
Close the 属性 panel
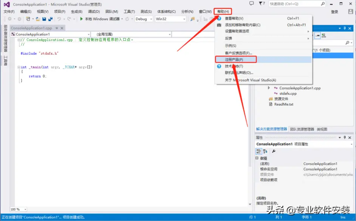coord(350,138)
